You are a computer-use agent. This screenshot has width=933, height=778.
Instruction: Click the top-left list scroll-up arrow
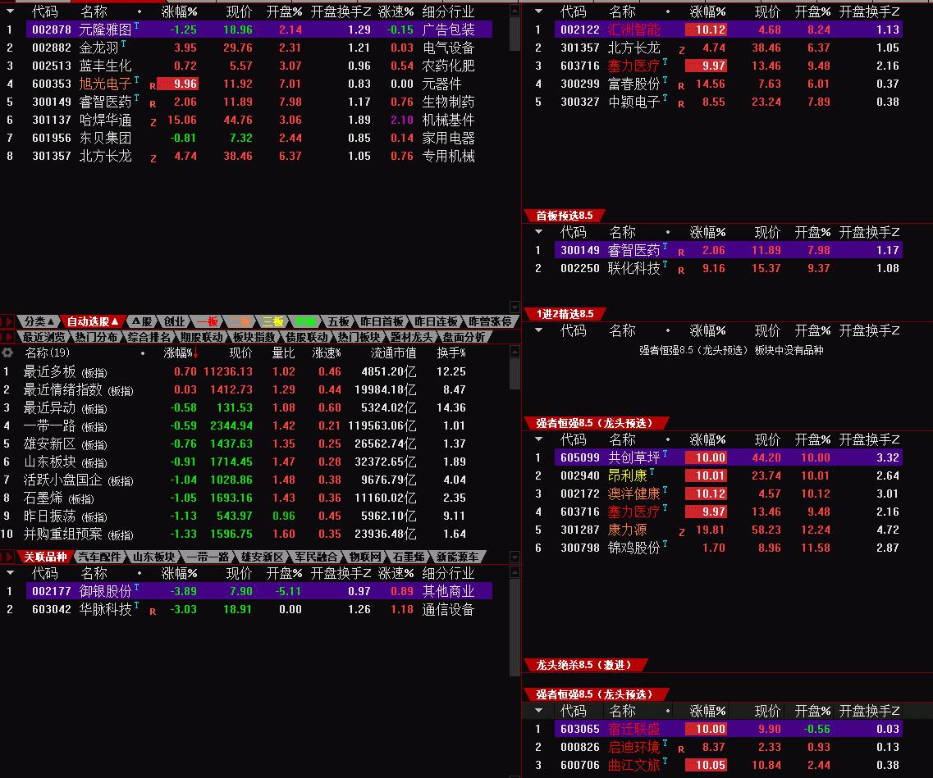pos(515,11)
